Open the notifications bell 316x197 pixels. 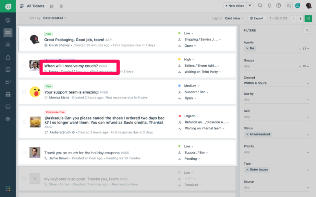coord(269,6)
